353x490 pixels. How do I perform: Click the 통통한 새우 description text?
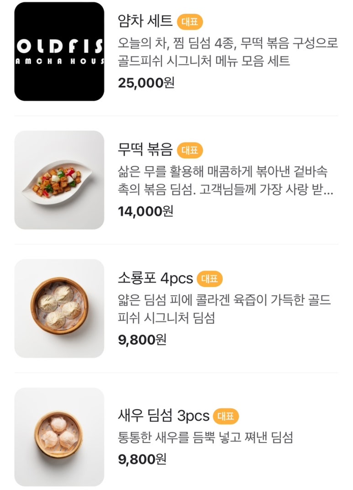(x=205, y=438)
